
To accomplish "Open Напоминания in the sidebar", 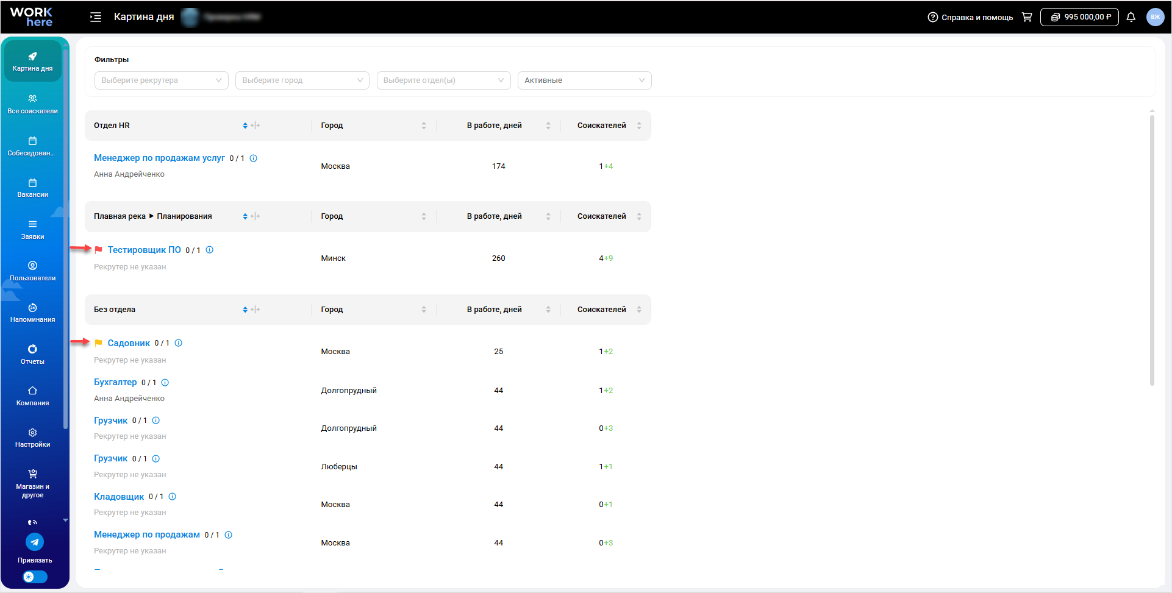I will pos(32,313).
